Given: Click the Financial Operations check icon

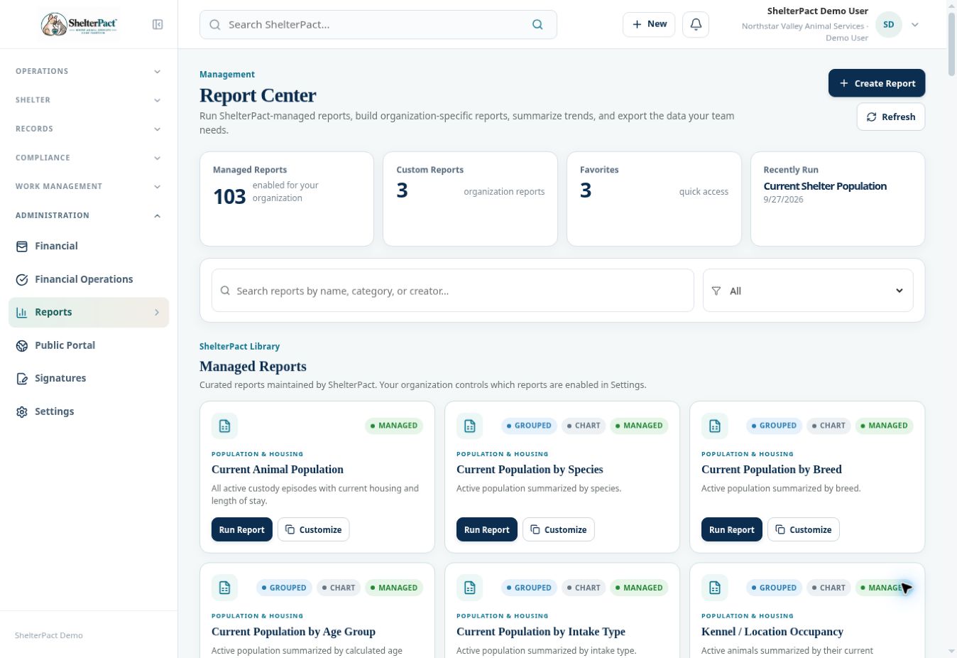Looking at the screenshot, I should click(x=22, y=280).
